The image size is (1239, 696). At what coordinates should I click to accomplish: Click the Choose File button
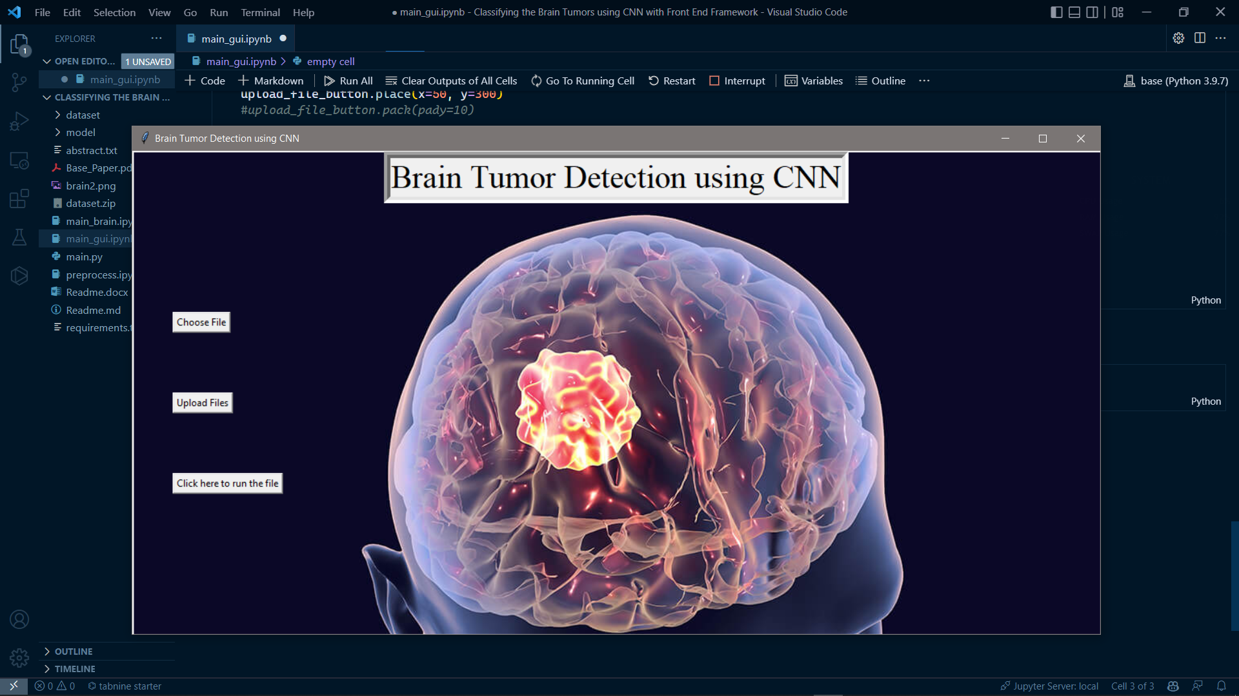click(x=202, y=322)
